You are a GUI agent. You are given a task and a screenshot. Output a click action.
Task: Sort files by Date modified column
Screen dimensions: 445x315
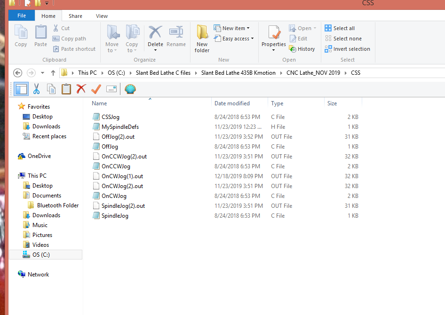pyautogui.click(x=232, y=103)
